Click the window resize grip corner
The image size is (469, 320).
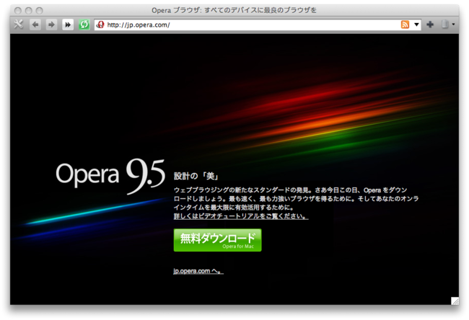(455, 301)
